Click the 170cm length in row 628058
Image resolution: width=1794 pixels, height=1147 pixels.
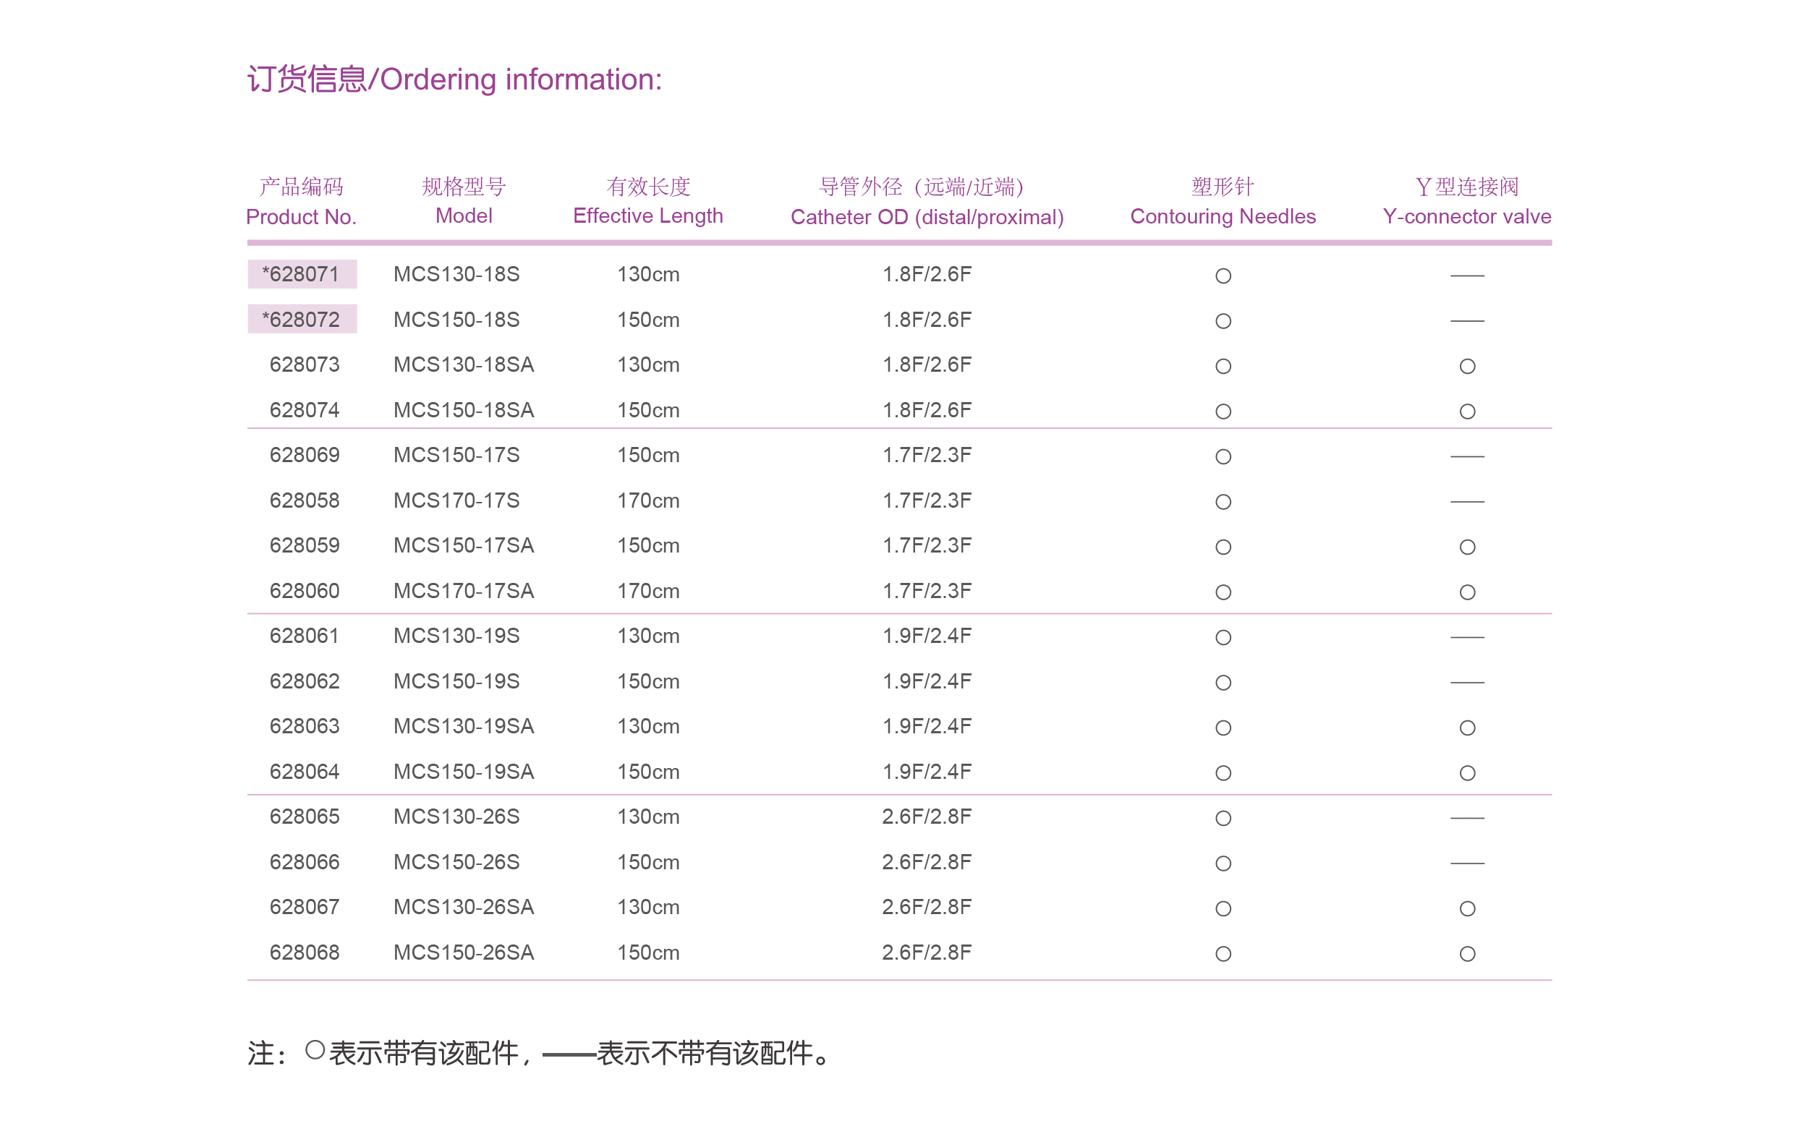(647, 500)
